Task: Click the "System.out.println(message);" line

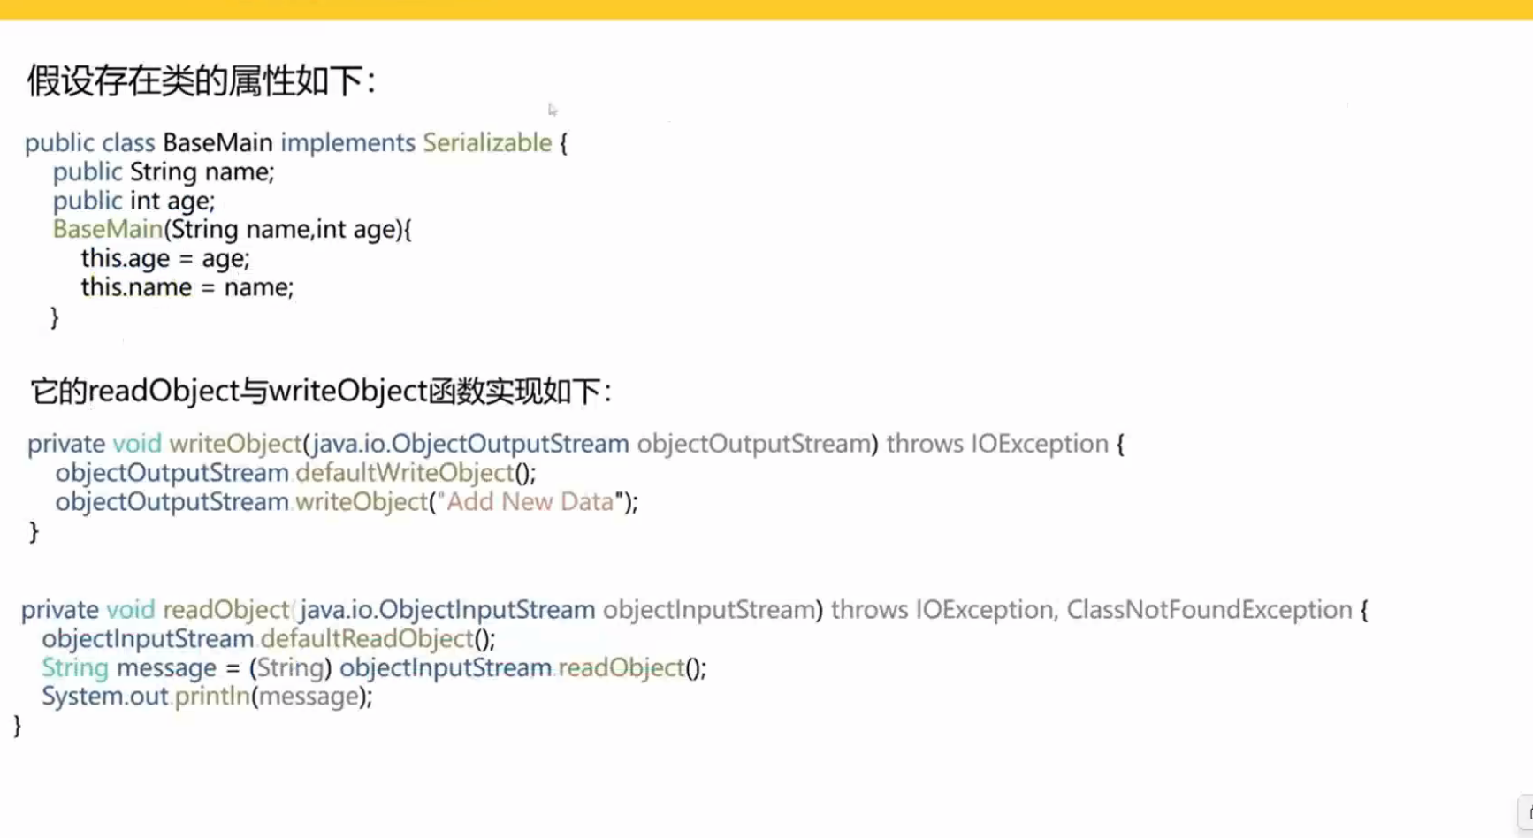Action: (207, 697)
